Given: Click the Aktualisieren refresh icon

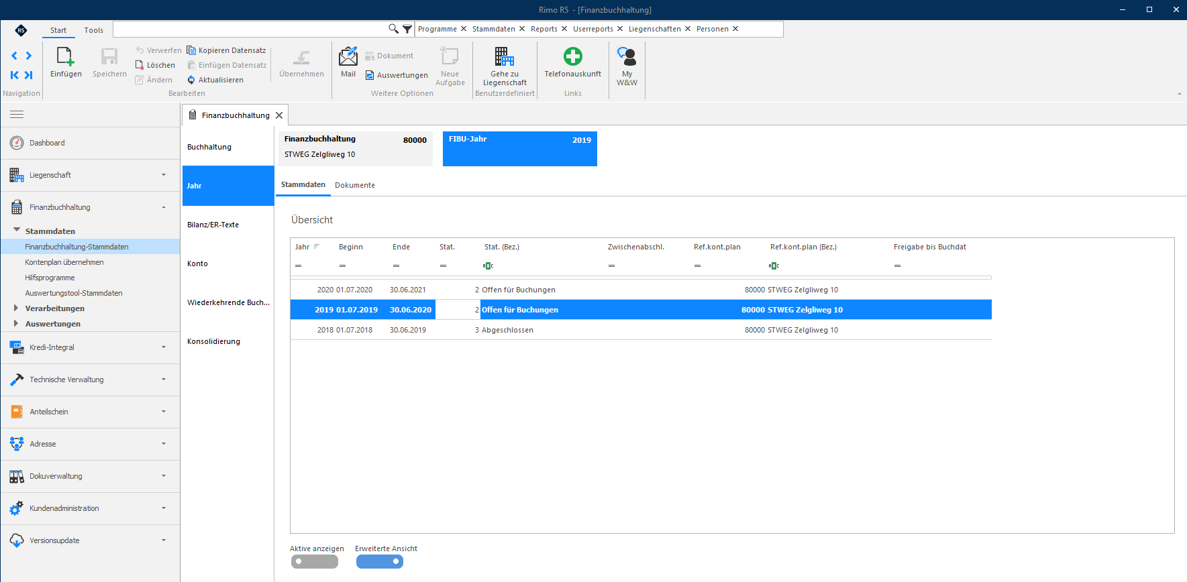Looking at the screenshot, I should [x=191, y=80].
